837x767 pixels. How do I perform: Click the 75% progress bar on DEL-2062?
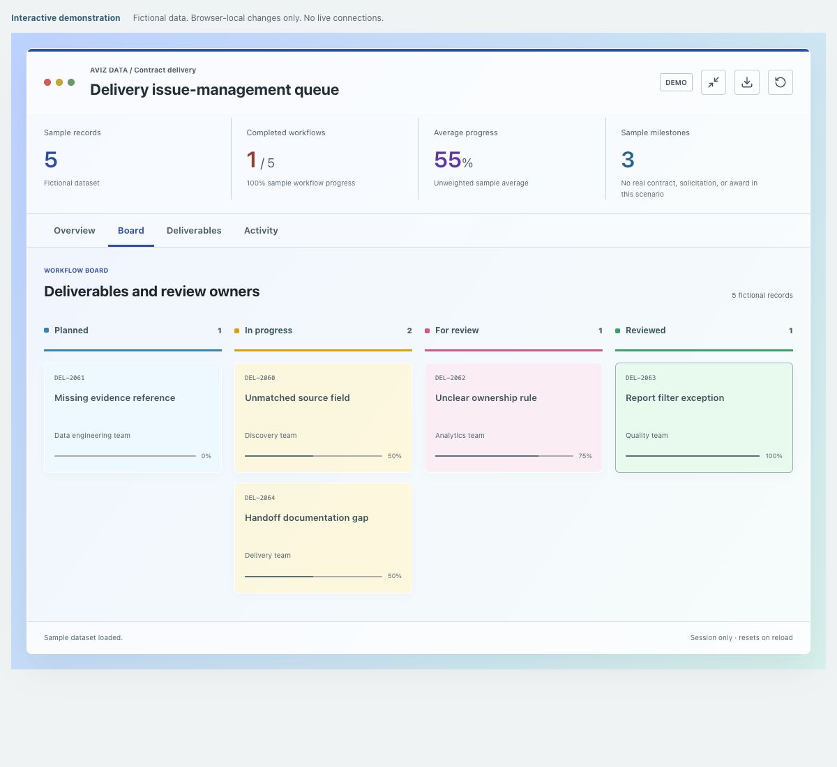(504, 456)
